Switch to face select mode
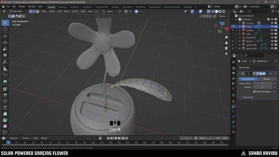The width and height of the screenshot is (279, 157). click(37, 11)
